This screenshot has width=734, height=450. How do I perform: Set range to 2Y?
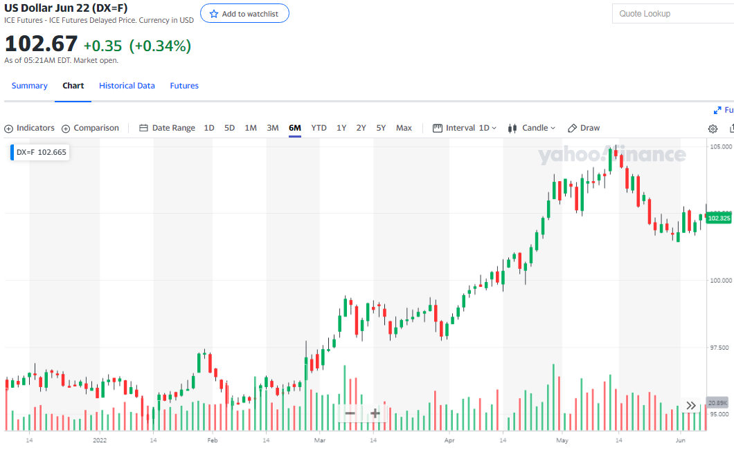tap(361, 128)
